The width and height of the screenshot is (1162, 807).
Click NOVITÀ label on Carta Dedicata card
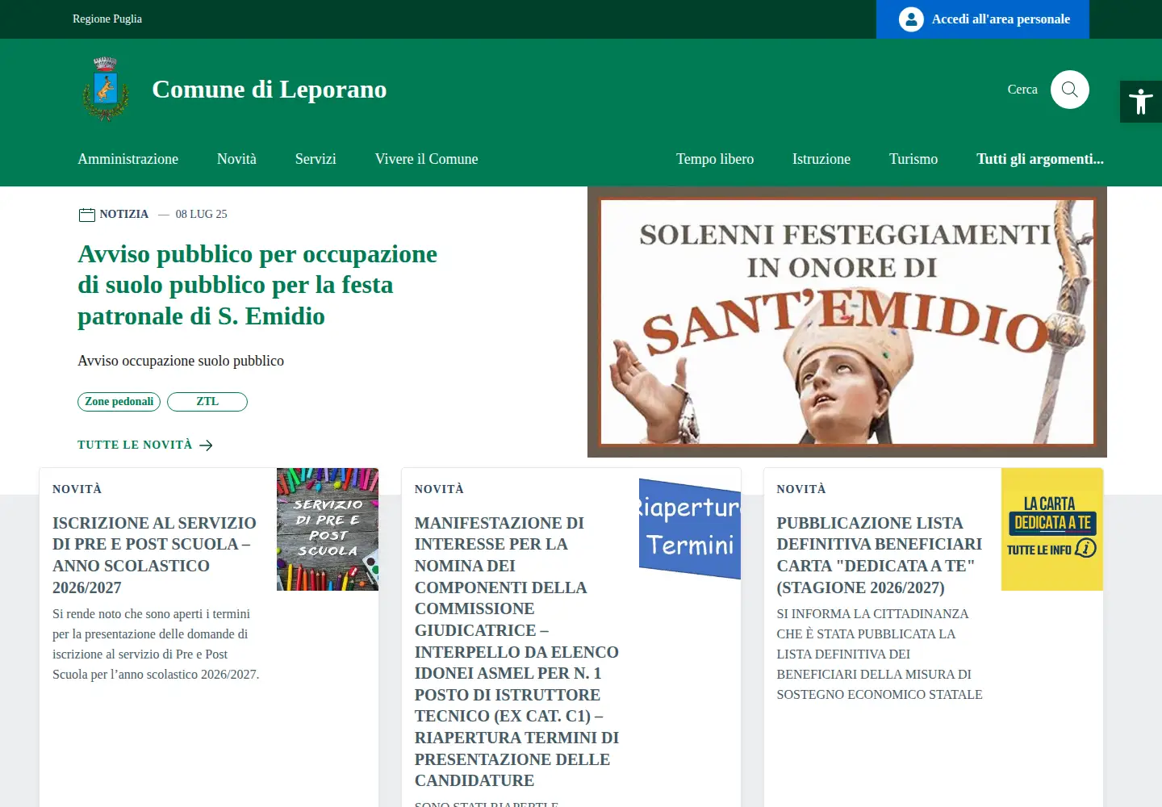pyautogui.click(x=801, y=489)
